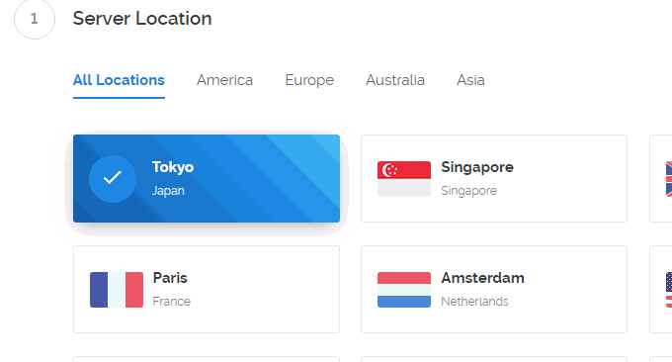Open the Europe locations tab

coord(309,80)
